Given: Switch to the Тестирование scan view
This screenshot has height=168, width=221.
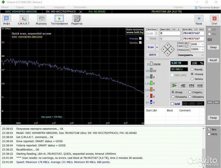Looking at the screenshot, I should [59, 20].
